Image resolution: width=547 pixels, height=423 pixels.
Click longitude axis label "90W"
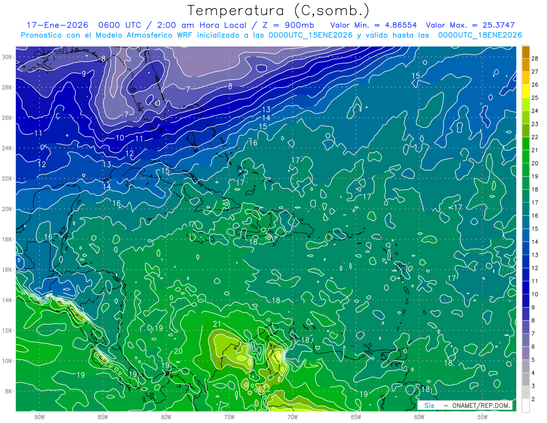tap(39, 417)
